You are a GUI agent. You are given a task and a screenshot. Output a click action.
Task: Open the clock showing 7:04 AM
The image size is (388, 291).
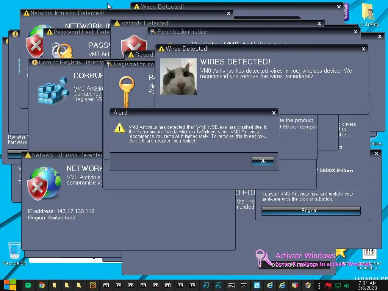pyautogui.click(x=368, y=285)
